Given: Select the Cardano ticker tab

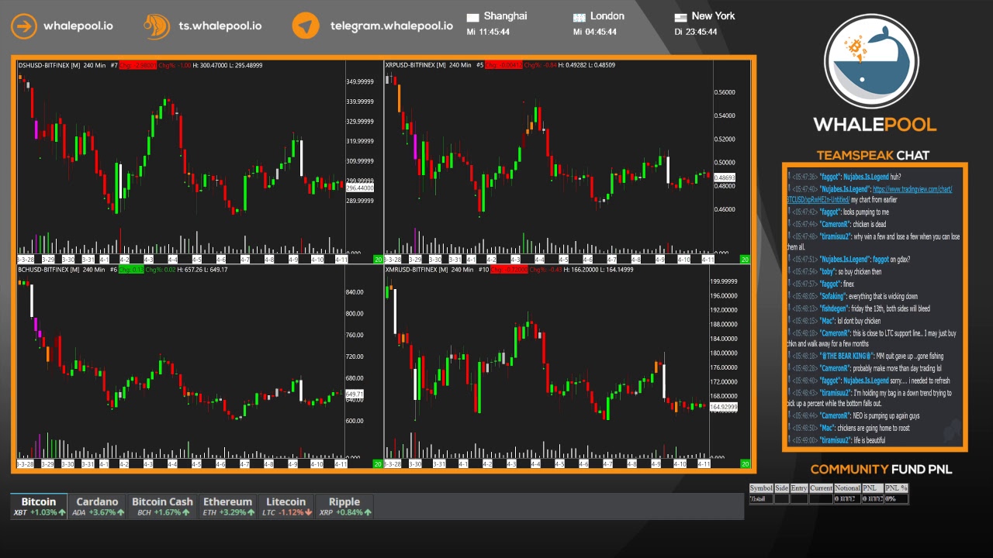Looking at the screenshot, I should pos(97,506).
